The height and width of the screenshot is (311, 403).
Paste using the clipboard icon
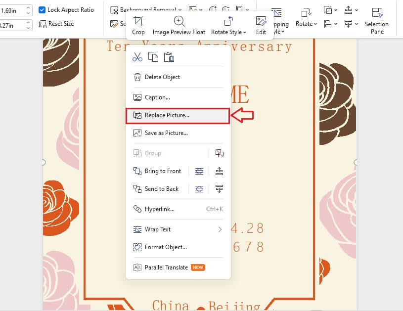[169, 57]
